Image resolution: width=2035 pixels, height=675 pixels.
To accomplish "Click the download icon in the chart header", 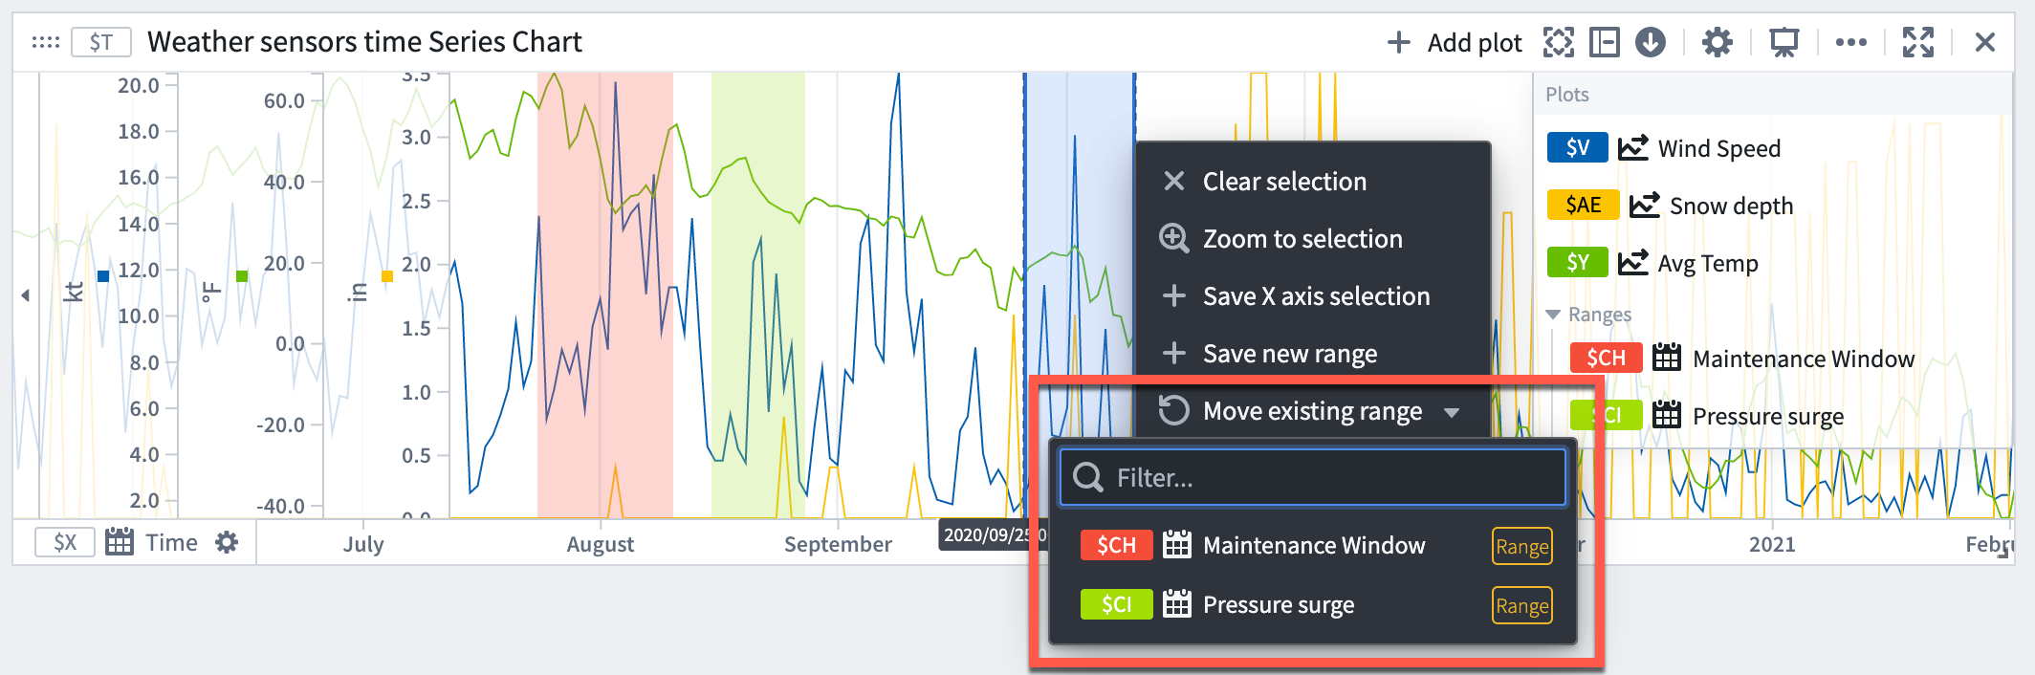I will pyautogui.click(x=1650, y=42).
